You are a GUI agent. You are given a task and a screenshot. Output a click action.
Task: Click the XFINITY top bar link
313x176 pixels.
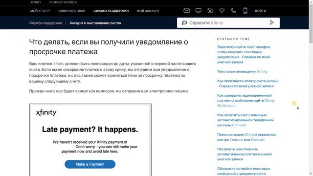coord(36,2)
